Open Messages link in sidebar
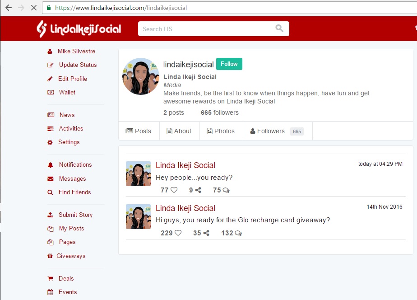The image size is (417, 300). click(x=72, y=178)
